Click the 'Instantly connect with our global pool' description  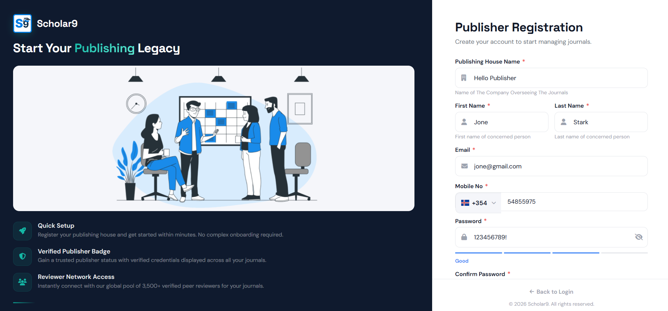pyautogui.click(x=151, y=286)
